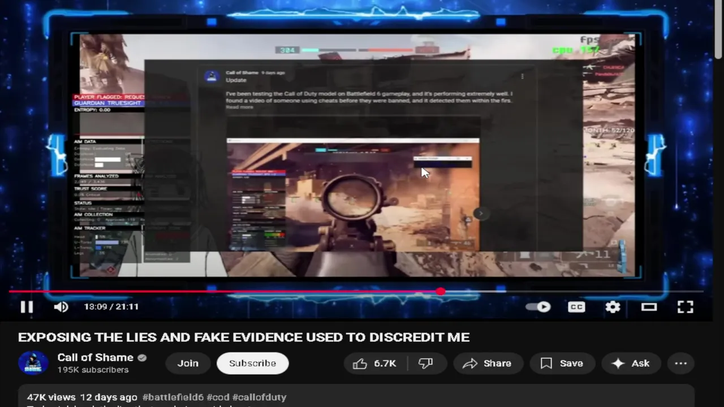Open the Call of Shame channel avatar

pyautogui.click(x=33, y=363)
